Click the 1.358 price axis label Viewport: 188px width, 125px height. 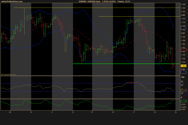point(183,55)
